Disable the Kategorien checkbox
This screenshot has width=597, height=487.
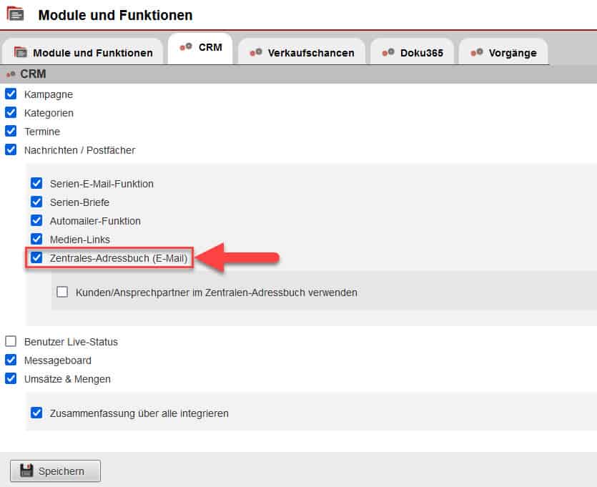coord(11,112)
